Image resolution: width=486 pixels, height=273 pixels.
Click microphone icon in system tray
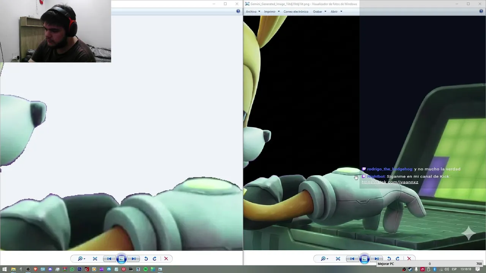click(416, 269)
